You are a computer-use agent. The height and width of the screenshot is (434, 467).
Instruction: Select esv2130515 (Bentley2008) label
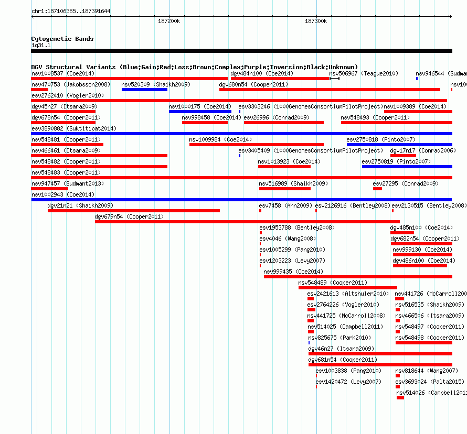coord(429,205)
